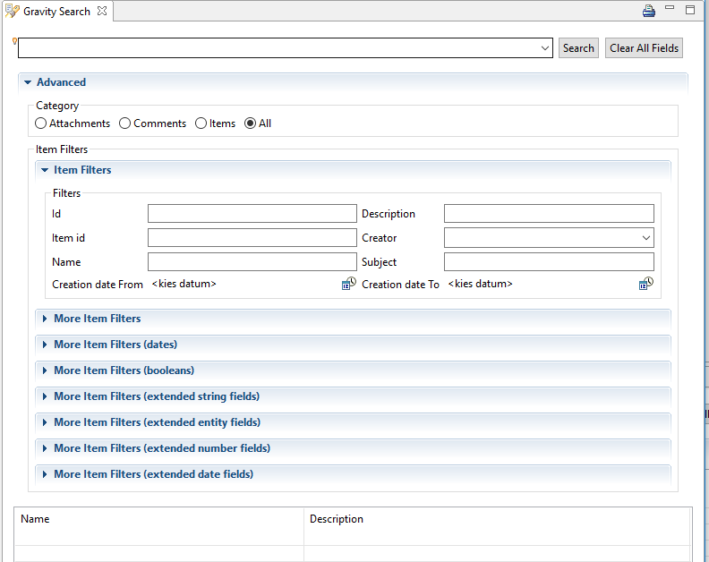Viewport: 709px width, 562px height.
Task: Choose the Items category radio button
Action: coord(201,123)
